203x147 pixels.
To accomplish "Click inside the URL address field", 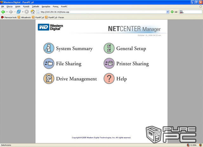I will tap(101, 12).
